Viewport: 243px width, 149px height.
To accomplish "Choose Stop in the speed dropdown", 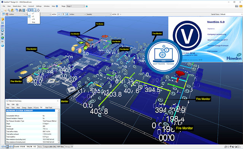I will [x=34, y=22].
